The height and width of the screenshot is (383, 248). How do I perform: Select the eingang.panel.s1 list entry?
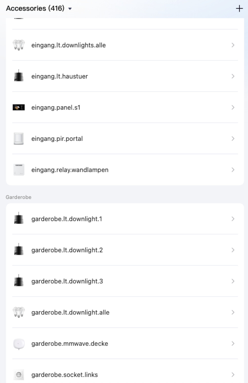[x=56, y=108]
